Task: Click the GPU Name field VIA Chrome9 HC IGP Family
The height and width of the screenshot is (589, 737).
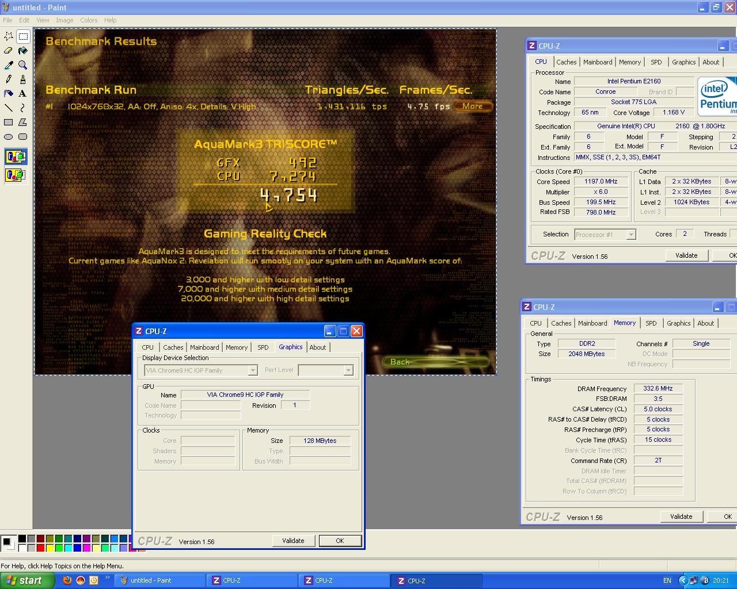Action: click(245, 395)
